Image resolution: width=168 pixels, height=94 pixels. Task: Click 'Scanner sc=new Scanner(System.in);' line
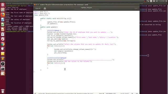tap(62, 34)
